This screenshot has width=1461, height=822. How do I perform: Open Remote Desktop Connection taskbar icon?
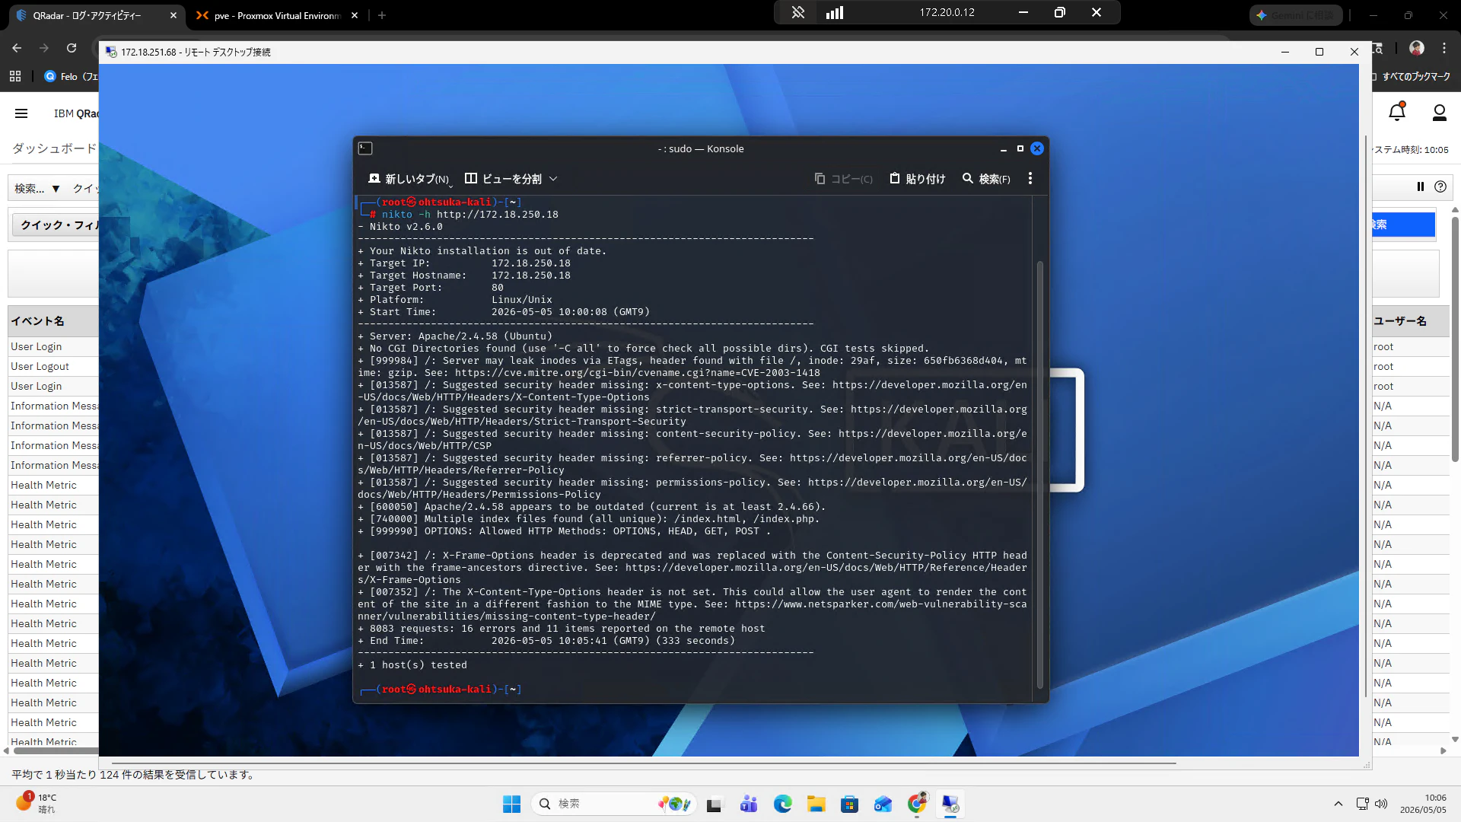click(x=950, y=804)
